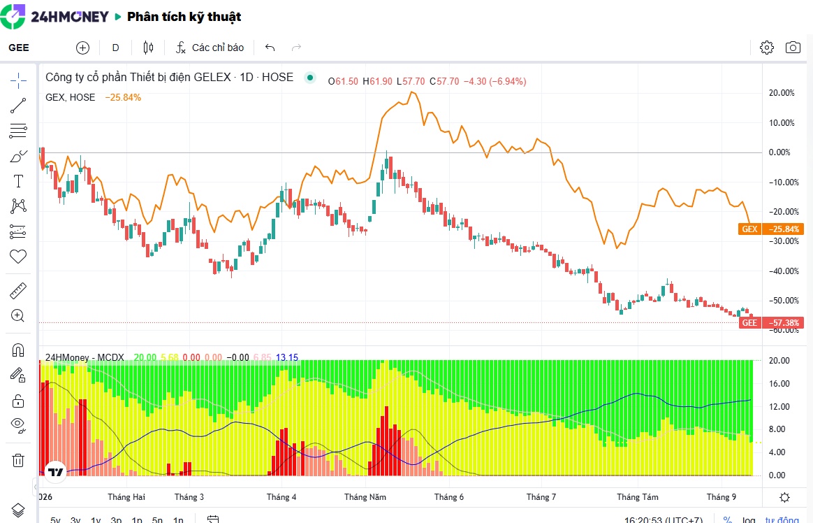This screenshot has width=813, height=523.
Task: Open the D time interval dropdown
Action: pos(116,48)
